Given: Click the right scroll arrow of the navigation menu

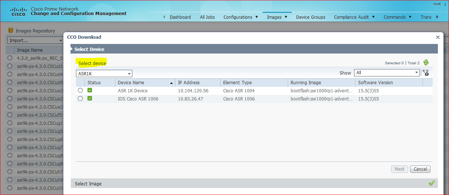Looking at the screenshot, I should point(437,17).
